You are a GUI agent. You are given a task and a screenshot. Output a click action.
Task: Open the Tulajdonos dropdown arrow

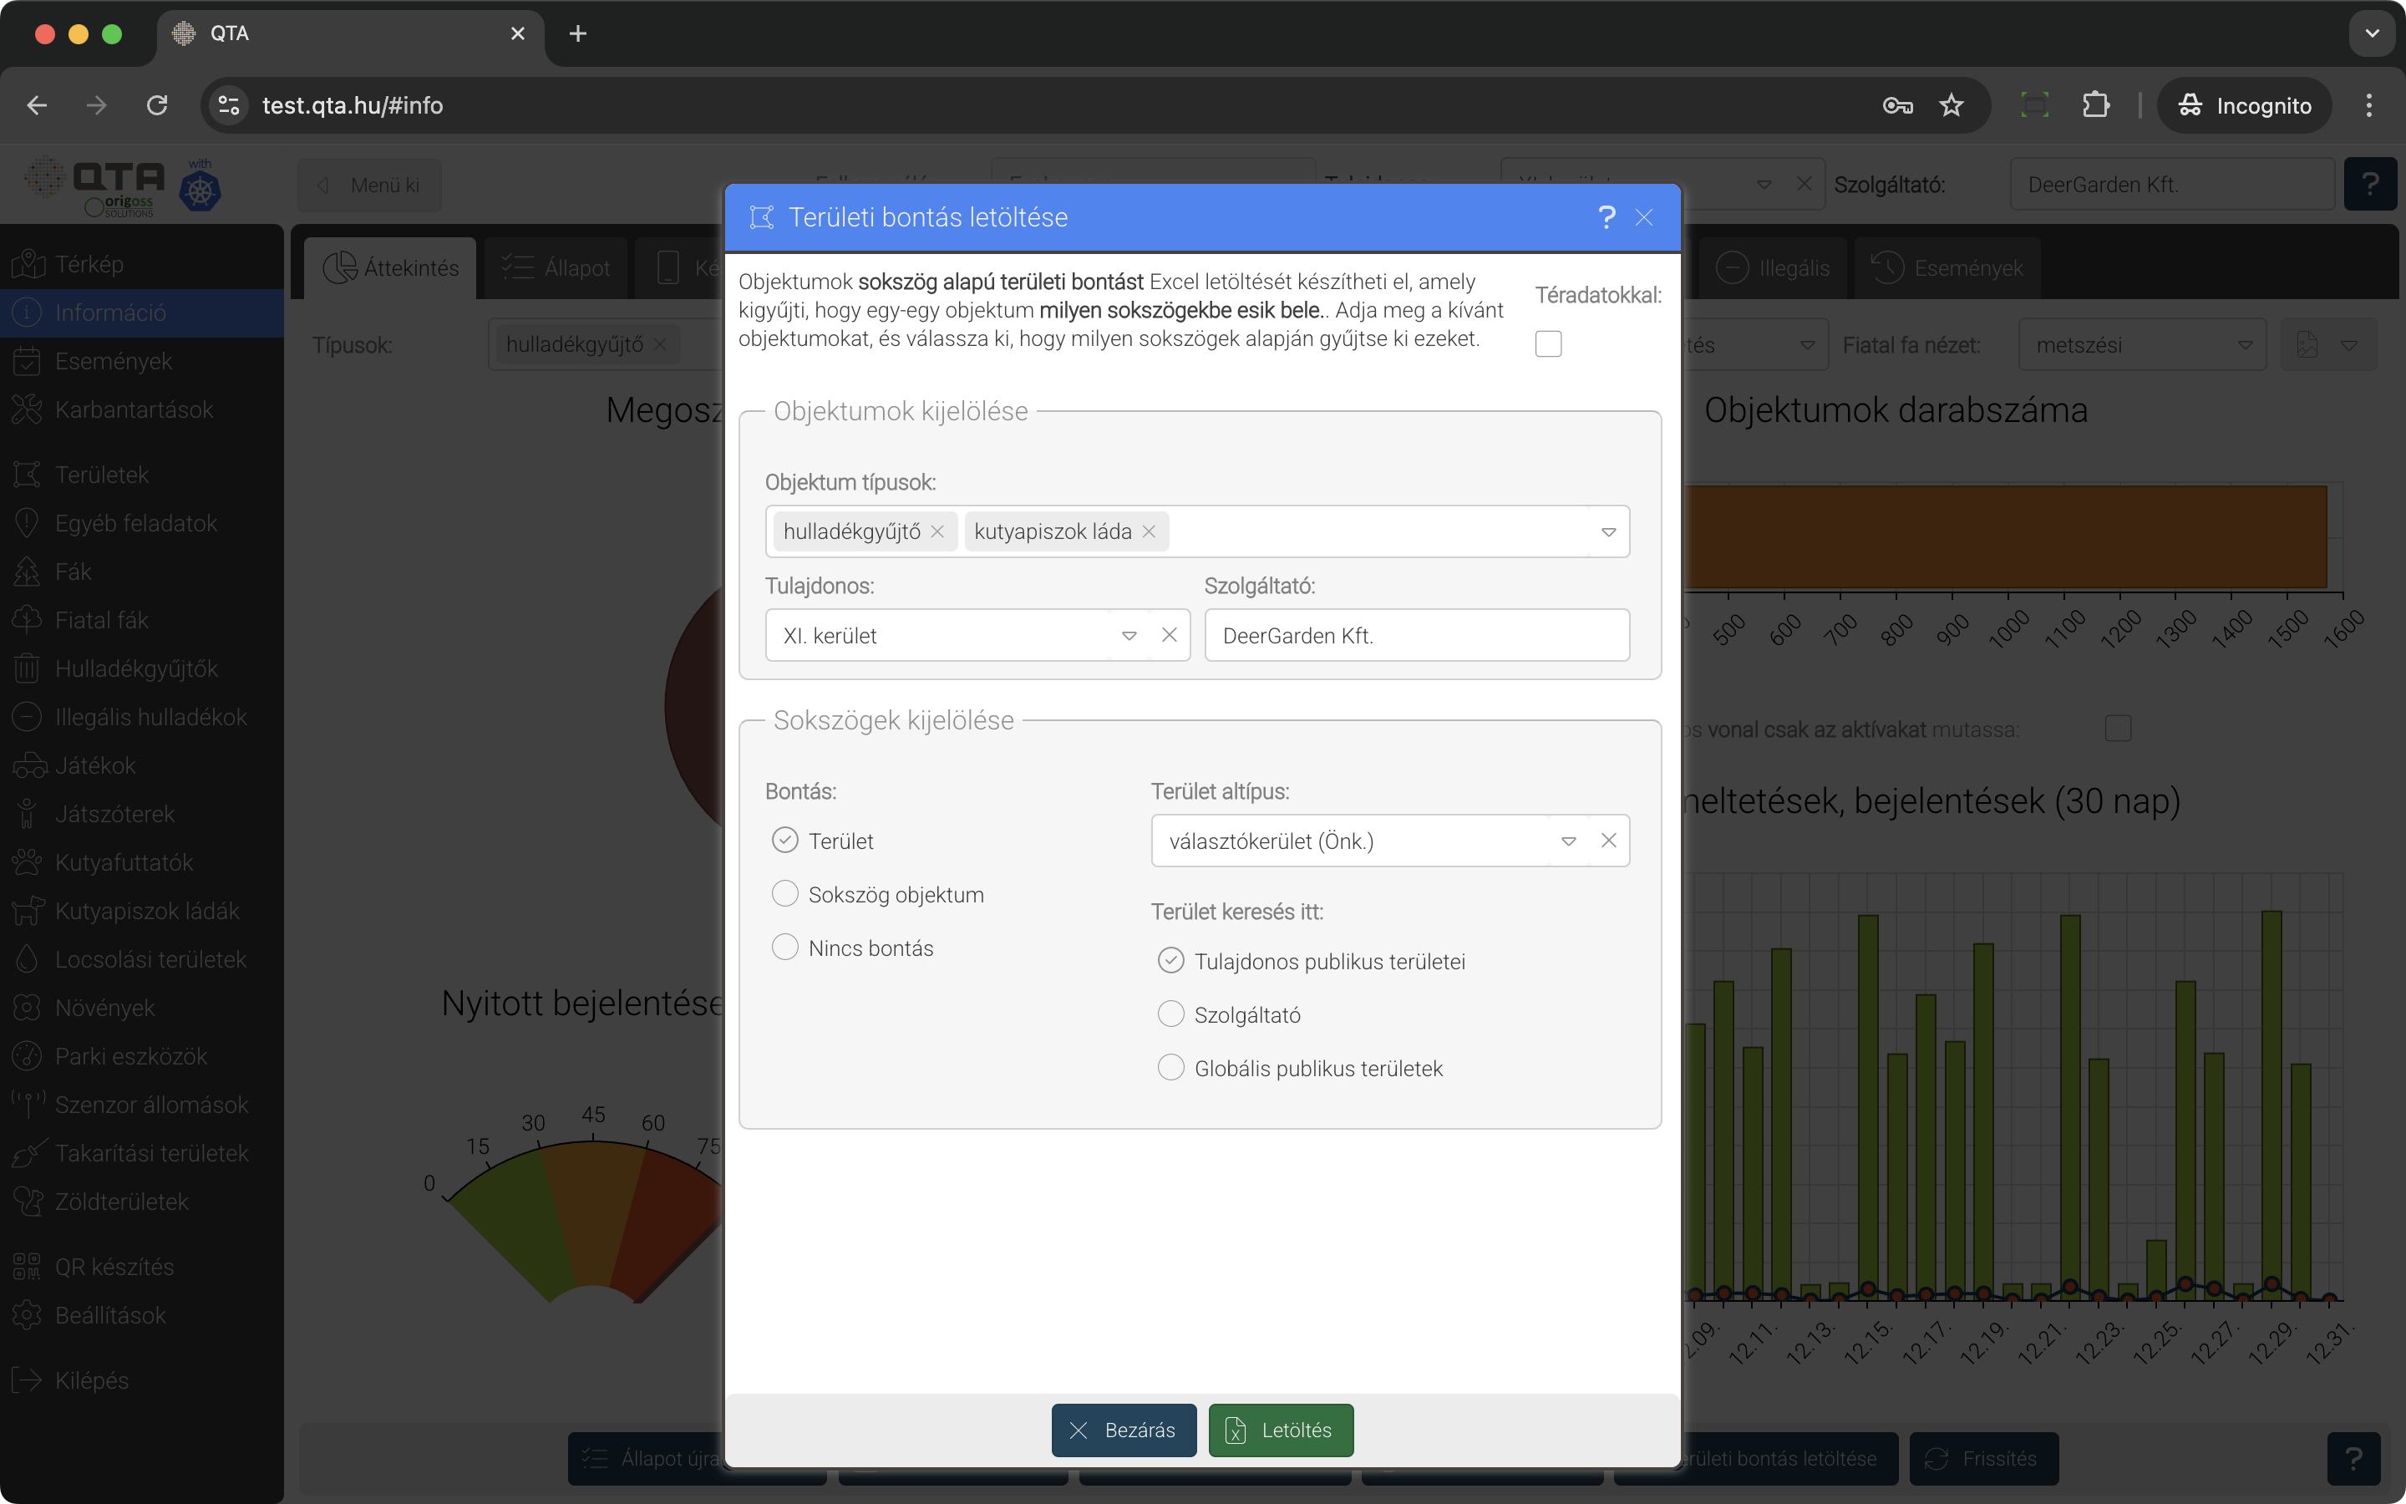pyautogui.click(x=1129, y=636)
